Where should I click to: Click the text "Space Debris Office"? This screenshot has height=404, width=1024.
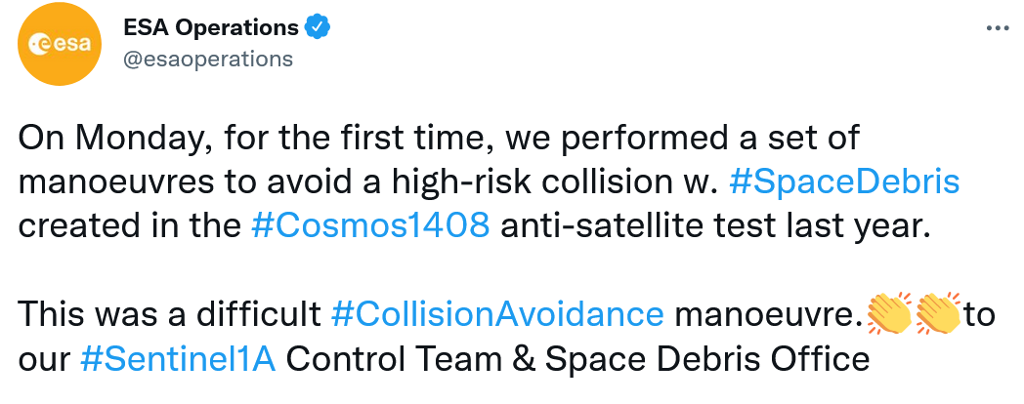pos(706,358)
